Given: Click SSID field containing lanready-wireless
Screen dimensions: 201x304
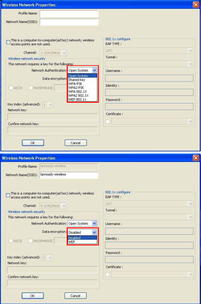Looking at the screenshot, I should [69, 175].
